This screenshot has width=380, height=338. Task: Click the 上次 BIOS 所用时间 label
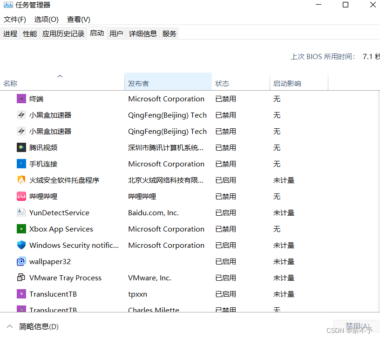[x=323, y=57]
